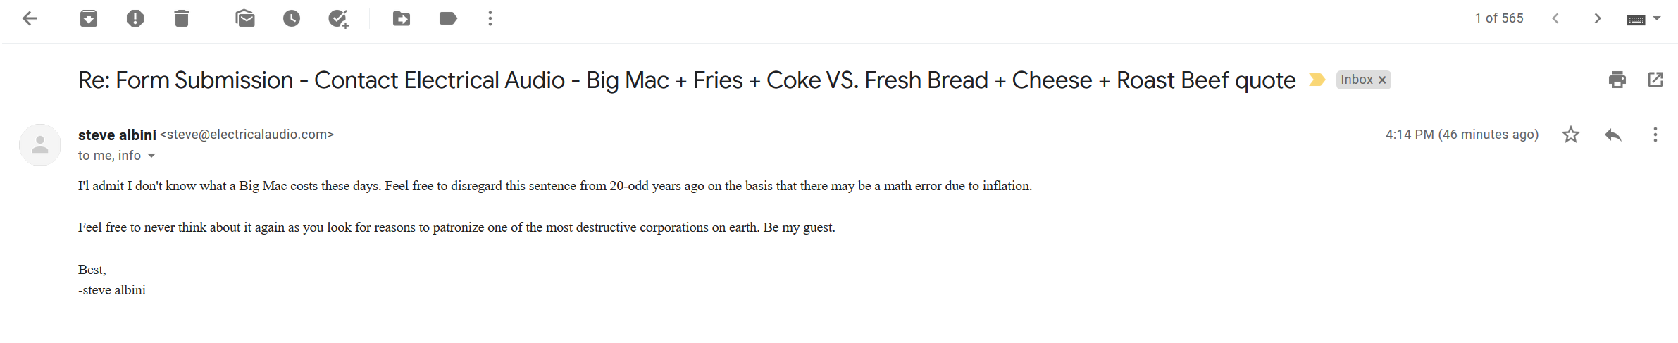Image resolution: width=1678 pixels, height=343 pixels.
Task: Open the toolbar More options menu
Action: pyautogui.click(x=490, y=18)
